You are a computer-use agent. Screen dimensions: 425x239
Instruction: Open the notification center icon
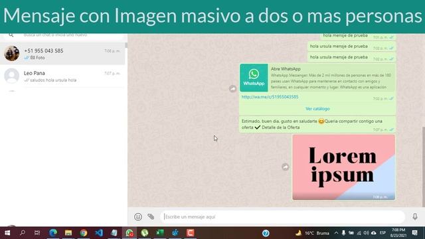point(414,233)
